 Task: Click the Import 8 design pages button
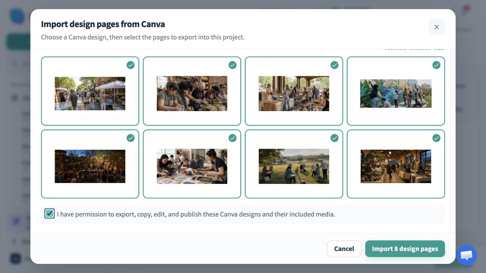point(405,249)
